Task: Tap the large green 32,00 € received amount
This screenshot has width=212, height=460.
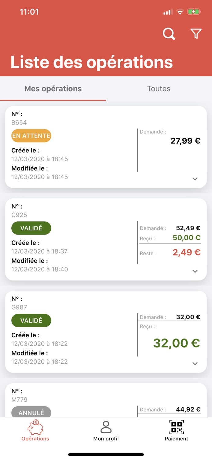Action: click(x=177, y=343)
